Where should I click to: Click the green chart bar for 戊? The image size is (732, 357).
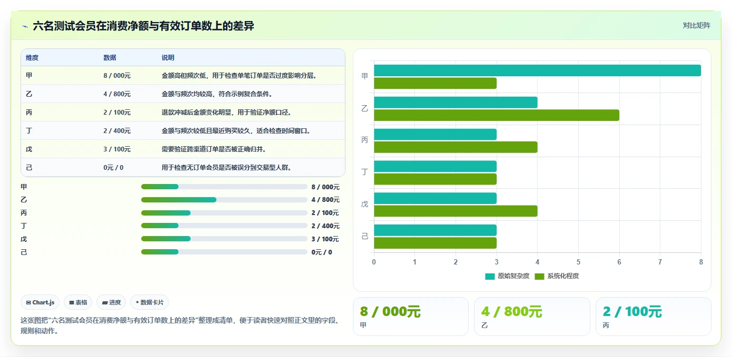pyautogui.click(x=456, y=211)
